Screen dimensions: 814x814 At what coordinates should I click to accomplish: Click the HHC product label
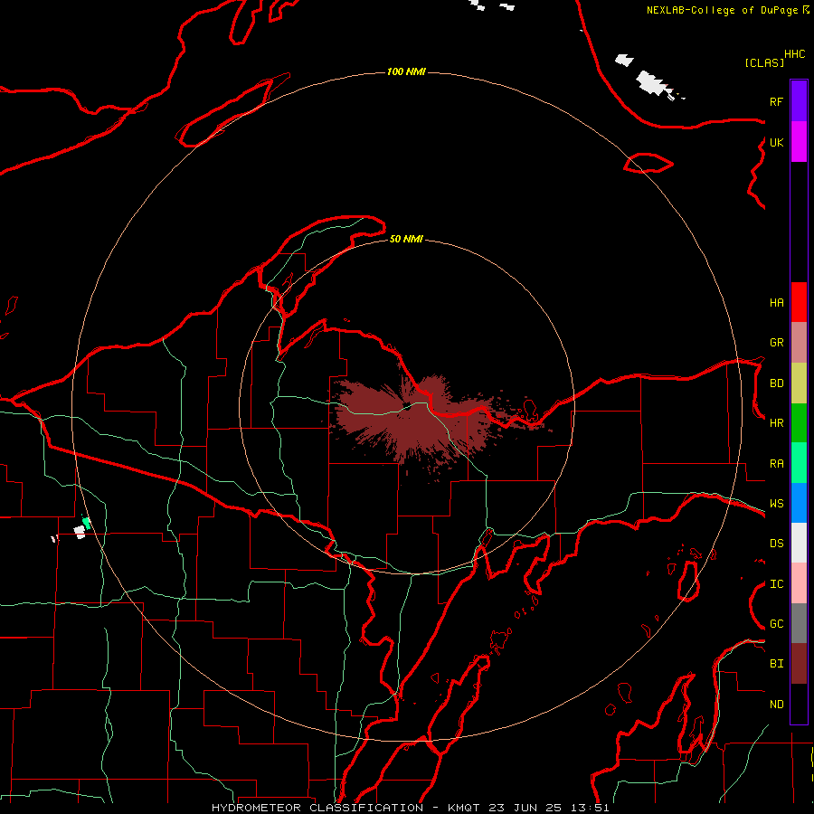(x=795, y=54)
